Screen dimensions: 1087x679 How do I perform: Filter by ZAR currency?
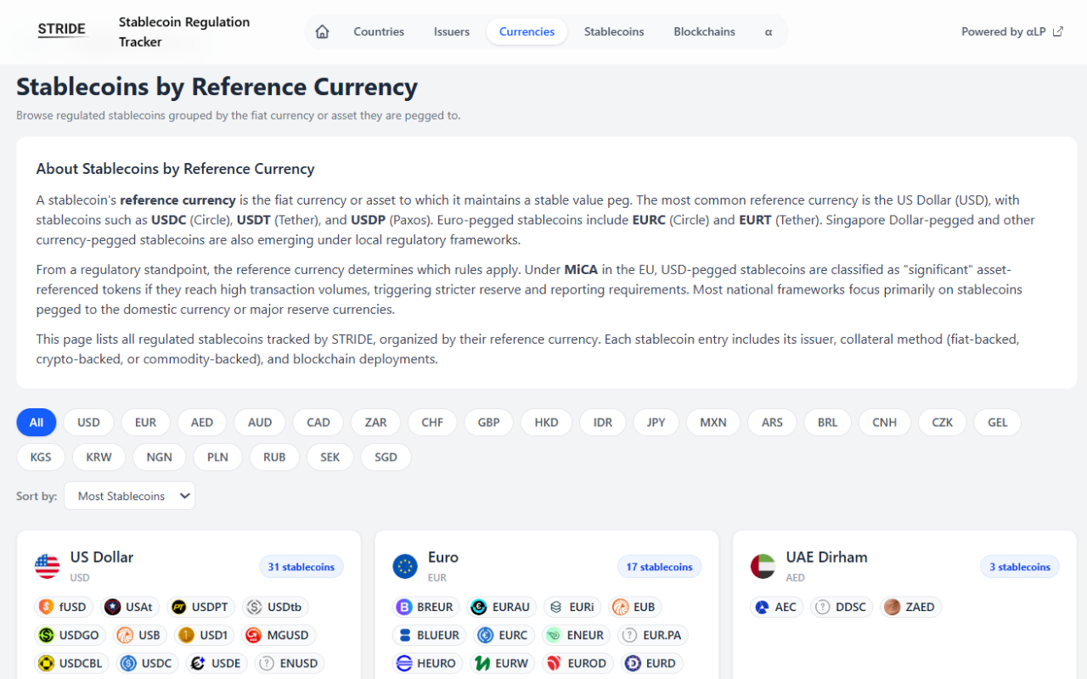375,422
